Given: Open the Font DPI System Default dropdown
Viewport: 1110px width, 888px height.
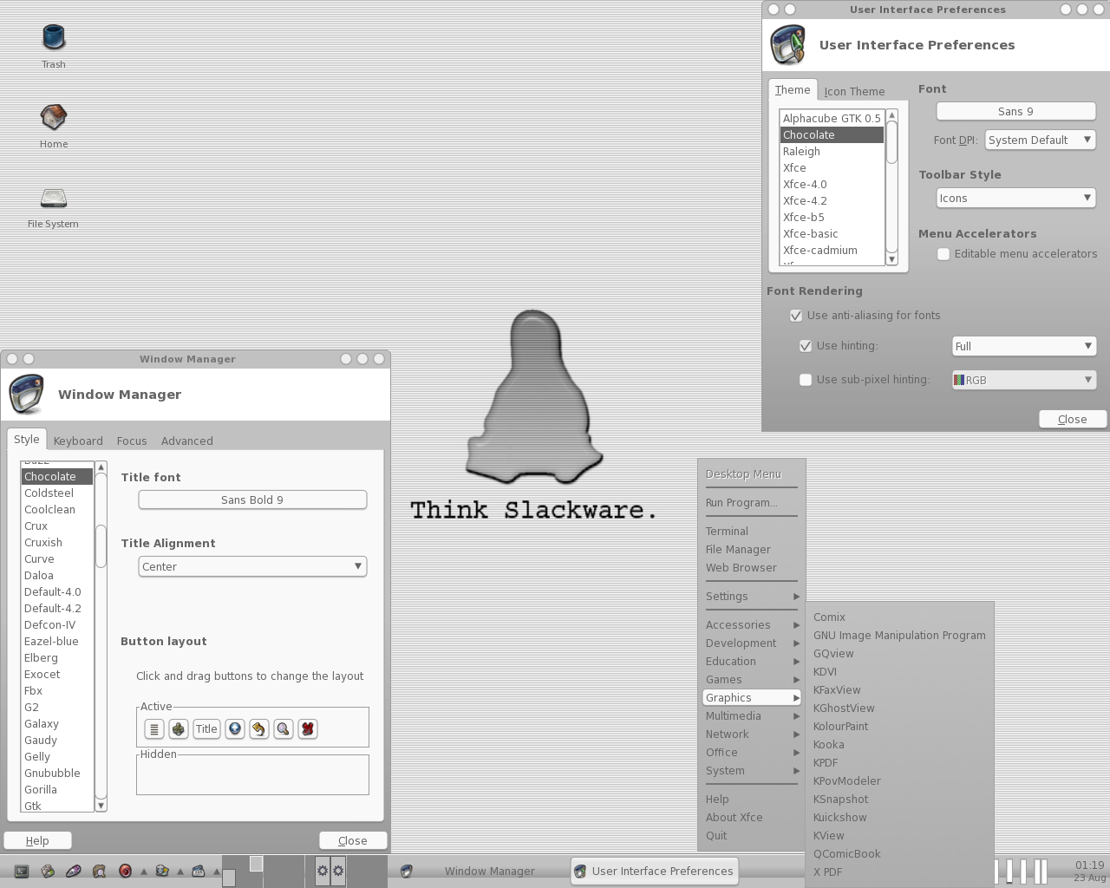Looking at the screenshot, I should coord(1041,140).
